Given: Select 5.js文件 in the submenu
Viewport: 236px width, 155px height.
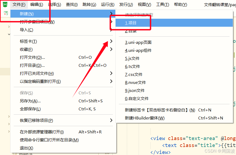Looking at the screenshot, I should [174, 59].
